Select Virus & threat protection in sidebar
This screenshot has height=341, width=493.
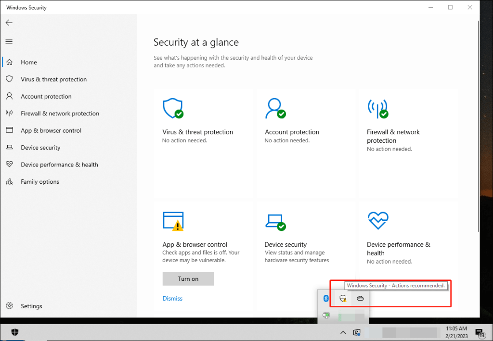click(x=53, y=79)
